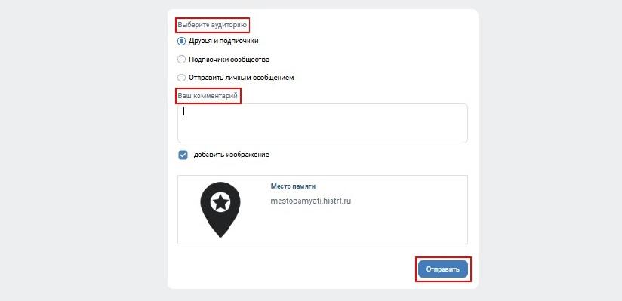The width and height of the screenshot is (622, 301).
Task: Click the text cursor in the comment box
Action: tap(183, 112)
